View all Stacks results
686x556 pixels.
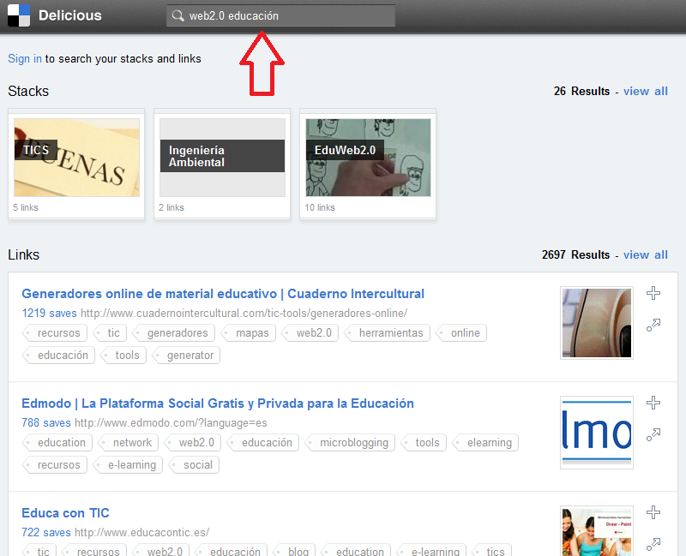click(645, 91)
